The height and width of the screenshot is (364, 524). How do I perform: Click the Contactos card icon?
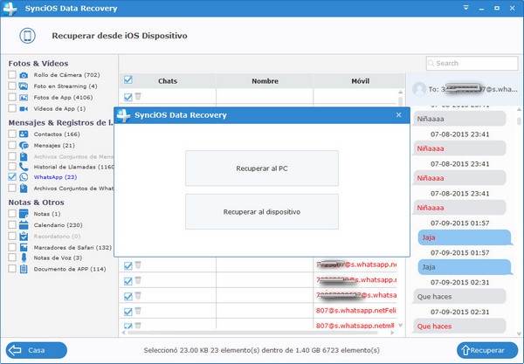(x=24, y=134)
